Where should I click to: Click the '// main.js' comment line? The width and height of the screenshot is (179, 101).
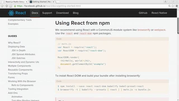(x=64, y=44)
